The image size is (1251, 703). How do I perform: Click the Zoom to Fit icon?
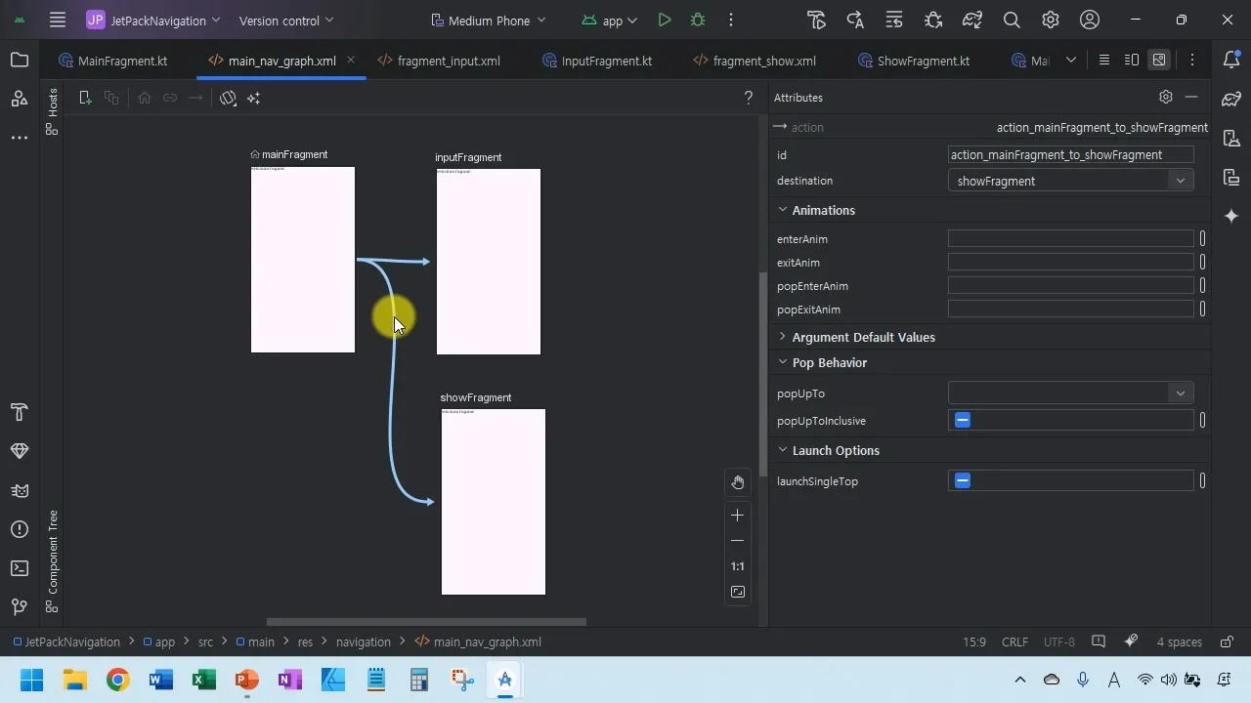coord(738,592)
